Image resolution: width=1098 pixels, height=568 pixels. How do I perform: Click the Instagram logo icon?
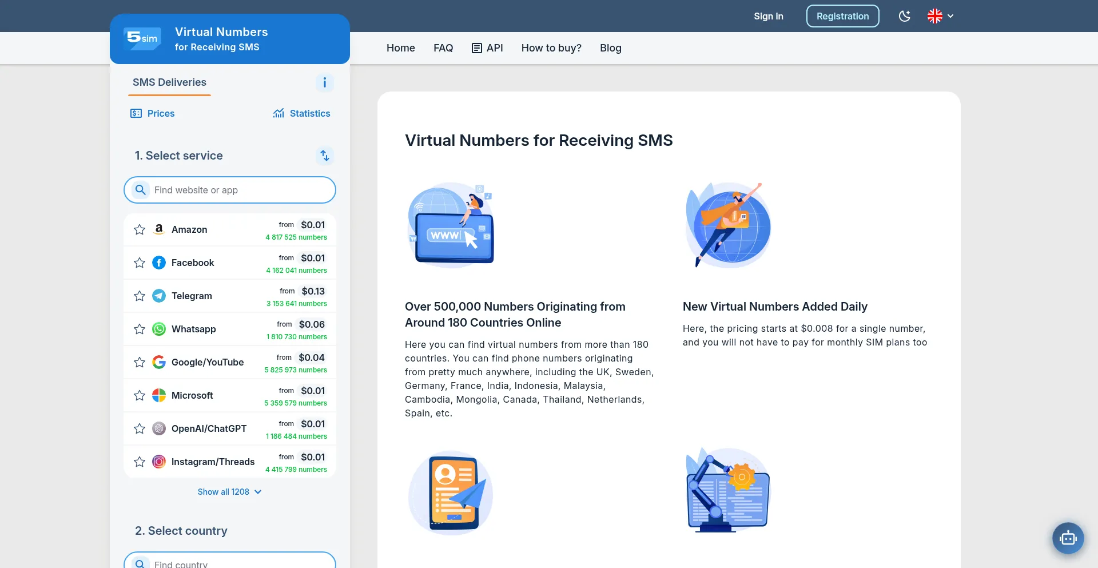159,462
